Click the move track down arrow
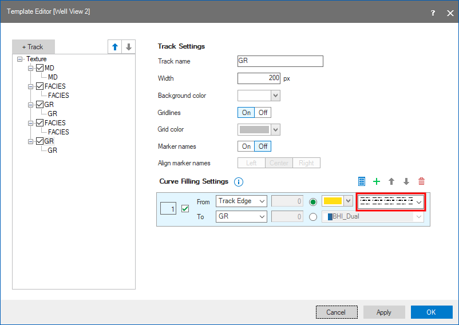This screenshot has width=459, height=325. click(x=129, y=47)
